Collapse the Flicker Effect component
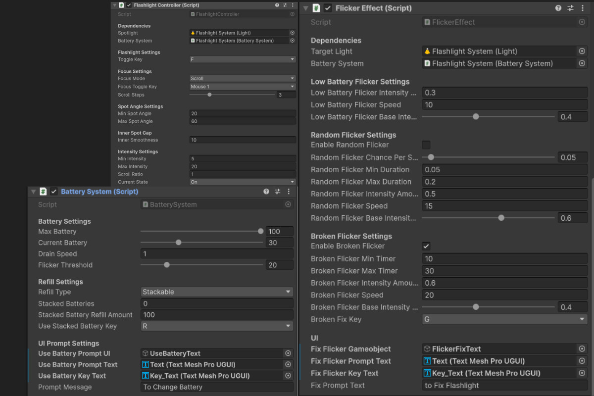The image size is (594, 396). (x=306, y=8)
